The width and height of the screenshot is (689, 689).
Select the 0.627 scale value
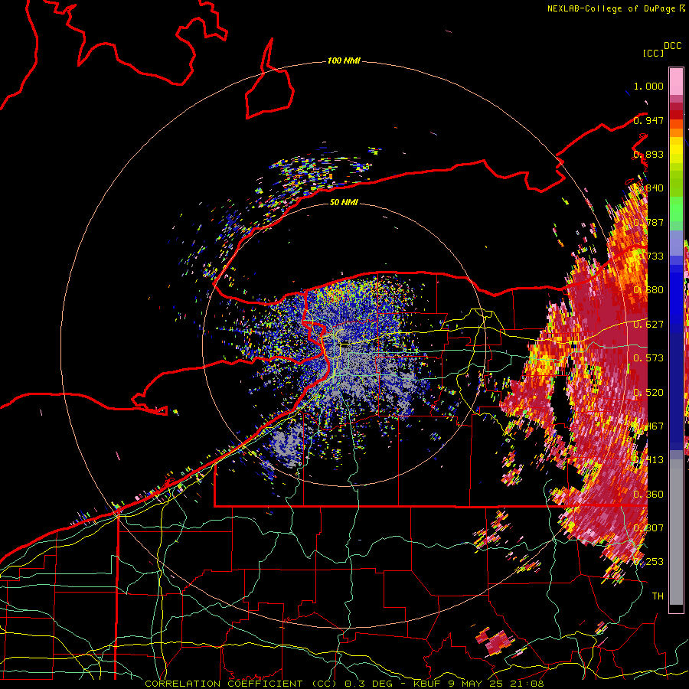[x=648, y=325]
